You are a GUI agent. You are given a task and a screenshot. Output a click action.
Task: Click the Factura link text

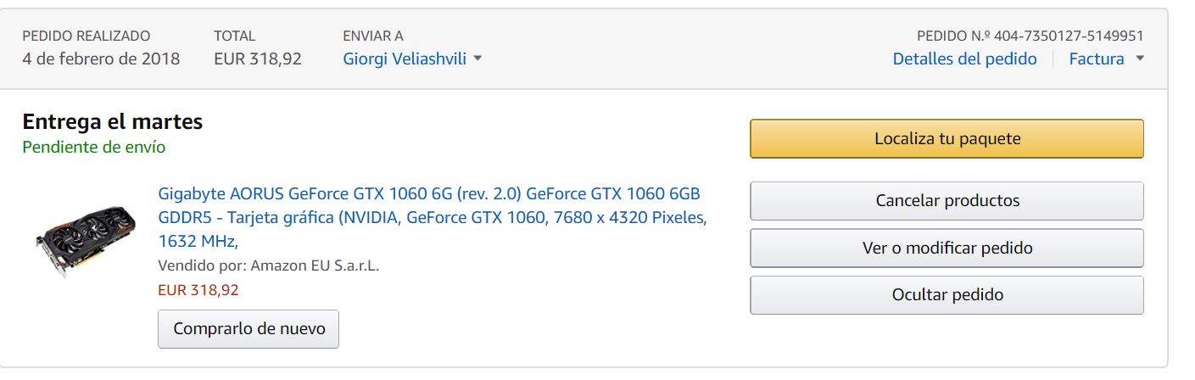1096,59
